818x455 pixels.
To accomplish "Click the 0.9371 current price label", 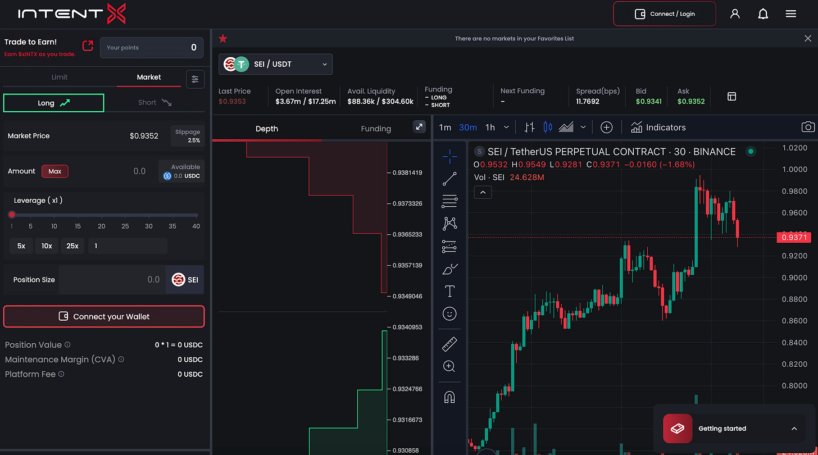I will tap(793, 238).
